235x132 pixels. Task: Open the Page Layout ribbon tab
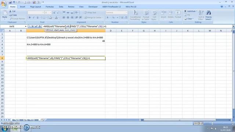(36, 7)
